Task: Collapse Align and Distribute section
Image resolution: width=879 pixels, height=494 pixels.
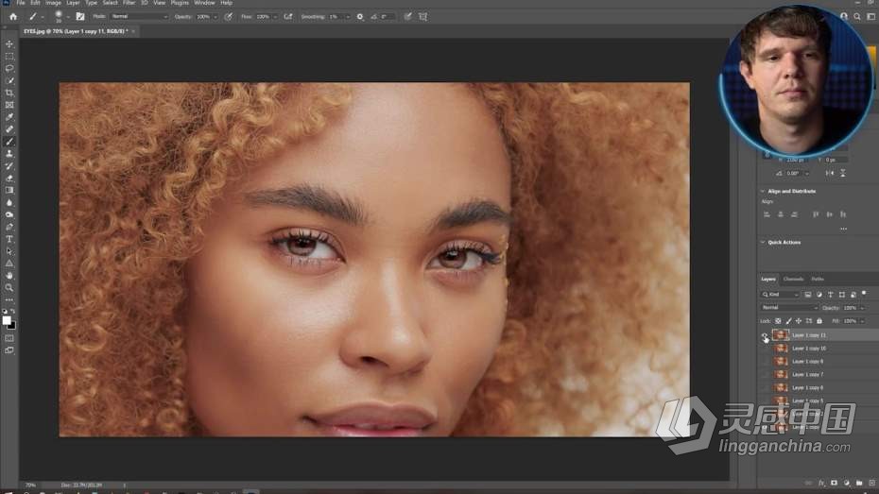Action: pyautogui.click(x=763, y=192)
